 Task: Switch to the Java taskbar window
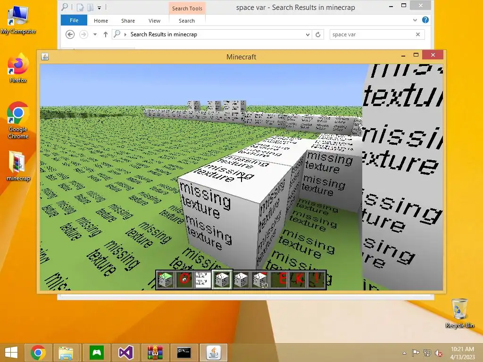tap(214, 353)
